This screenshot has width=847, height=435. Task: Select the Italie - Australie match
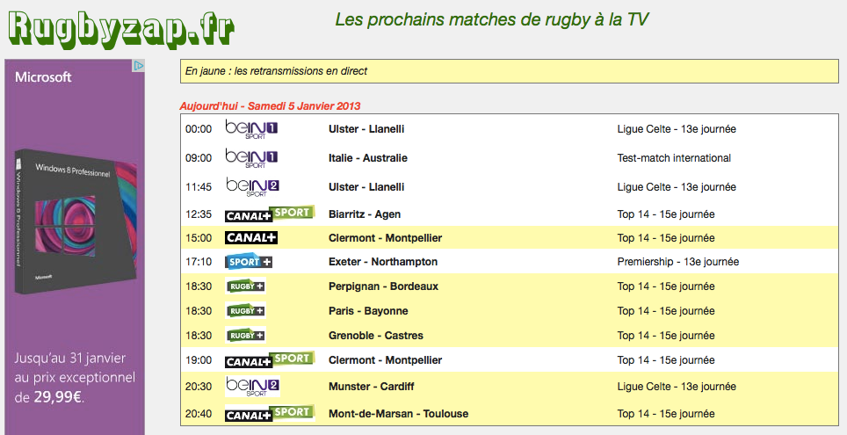368,158
